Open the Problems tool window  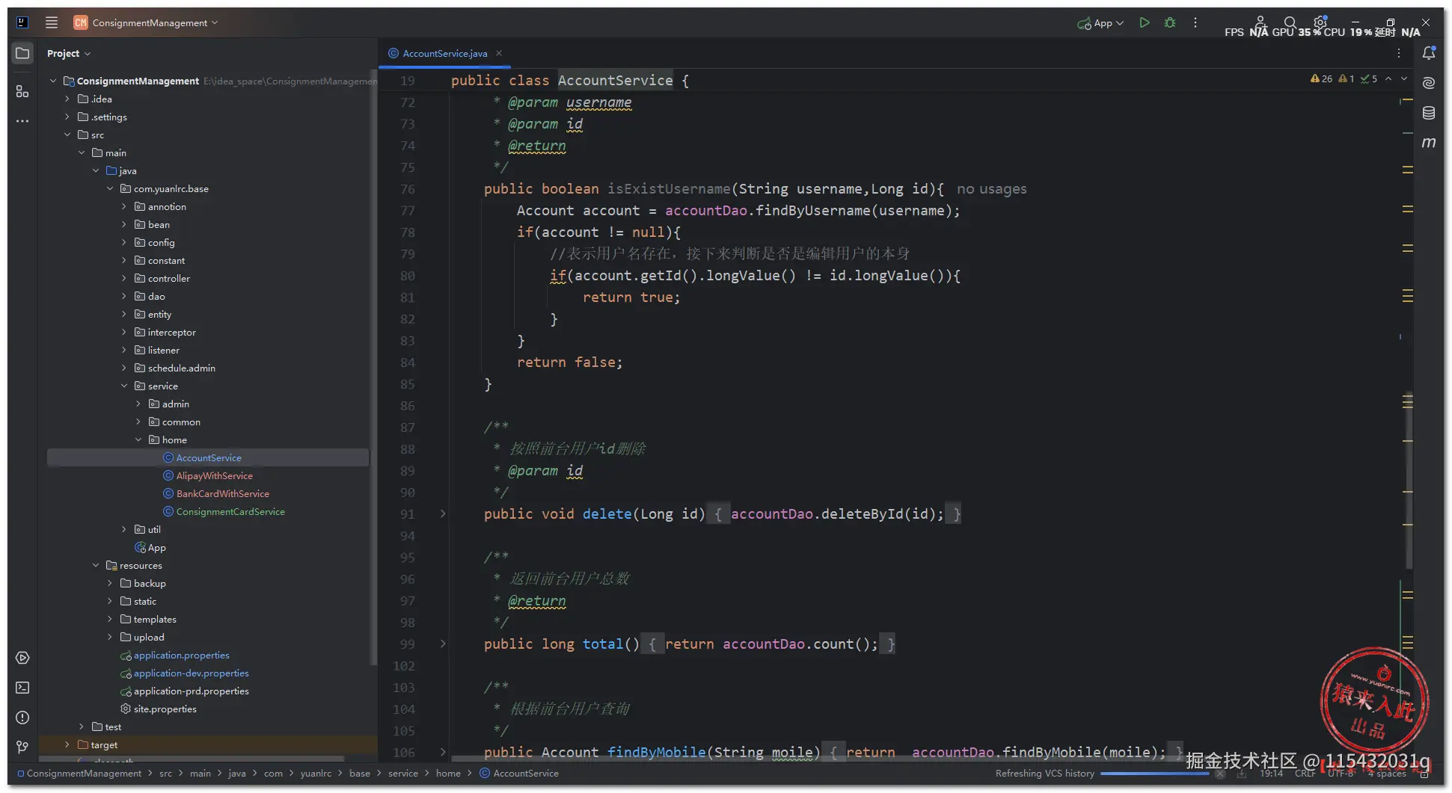click(22, 718)
